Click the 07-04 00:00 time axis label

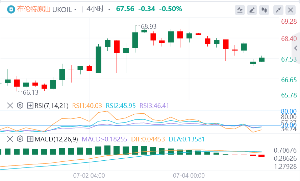point(189,176)
